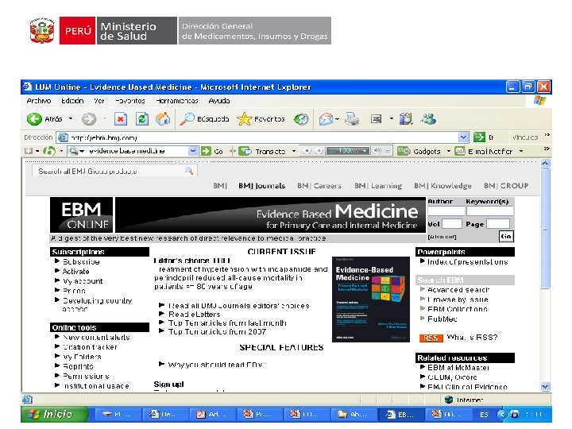Viewport: 572px width, 429px height.
Task: Click the Translate toolbar button
Action: [x=263, y=151]
